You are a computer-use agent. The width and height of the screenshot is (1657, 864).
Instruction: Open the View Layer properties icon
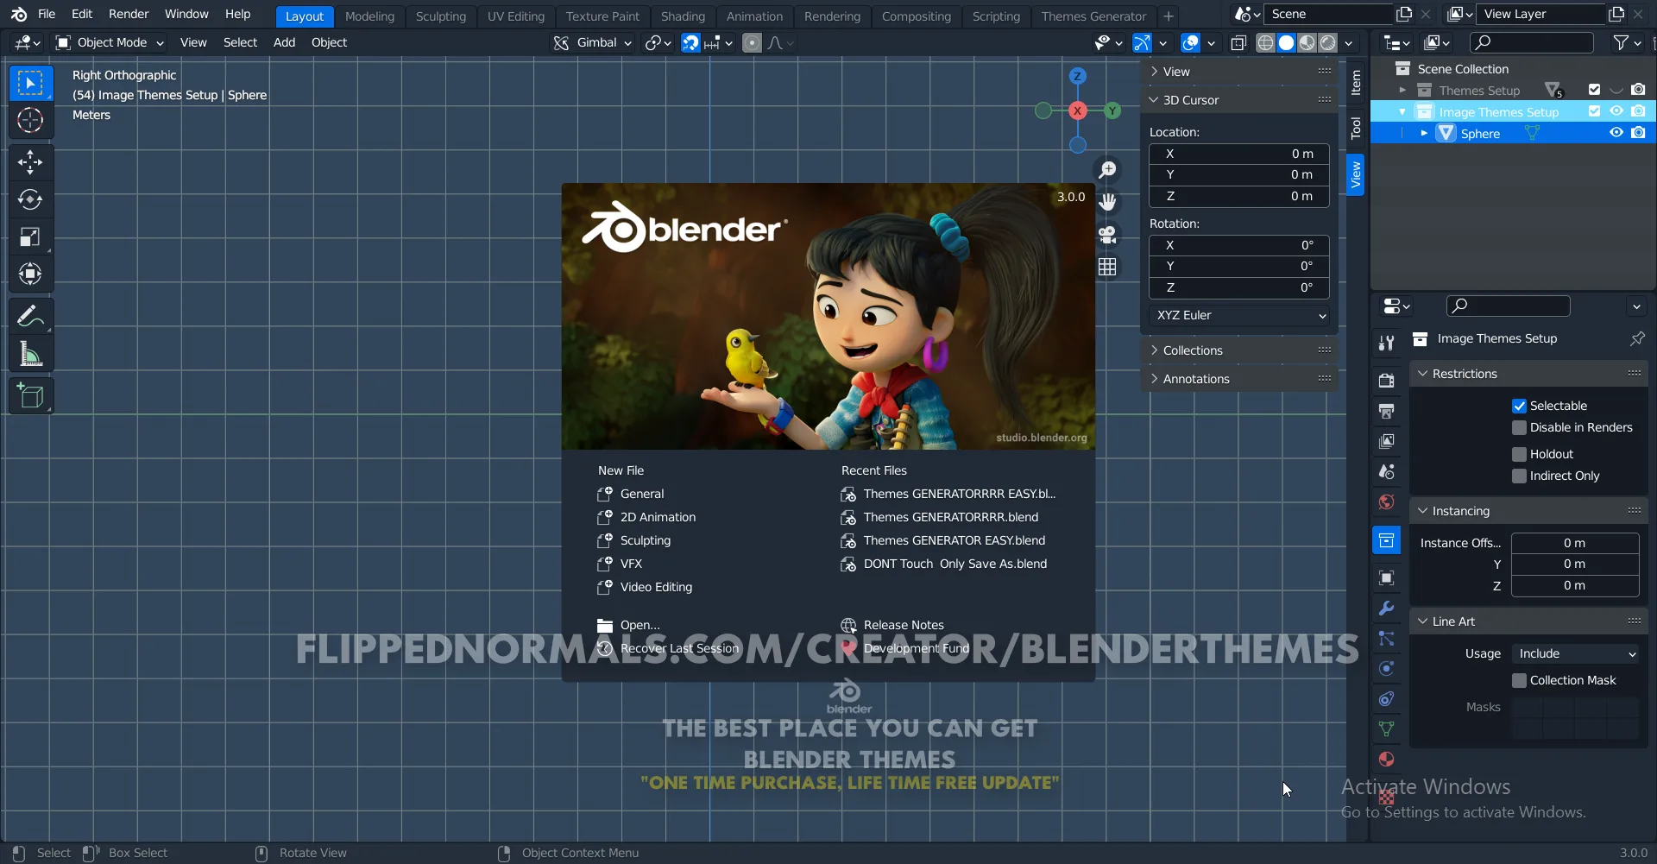(1386, 441)
